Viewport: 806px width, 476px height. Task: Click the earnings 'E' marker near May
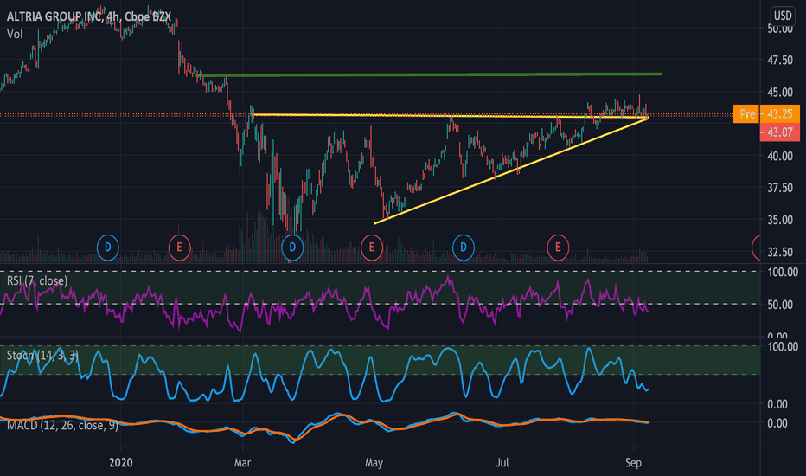(372, 248)
